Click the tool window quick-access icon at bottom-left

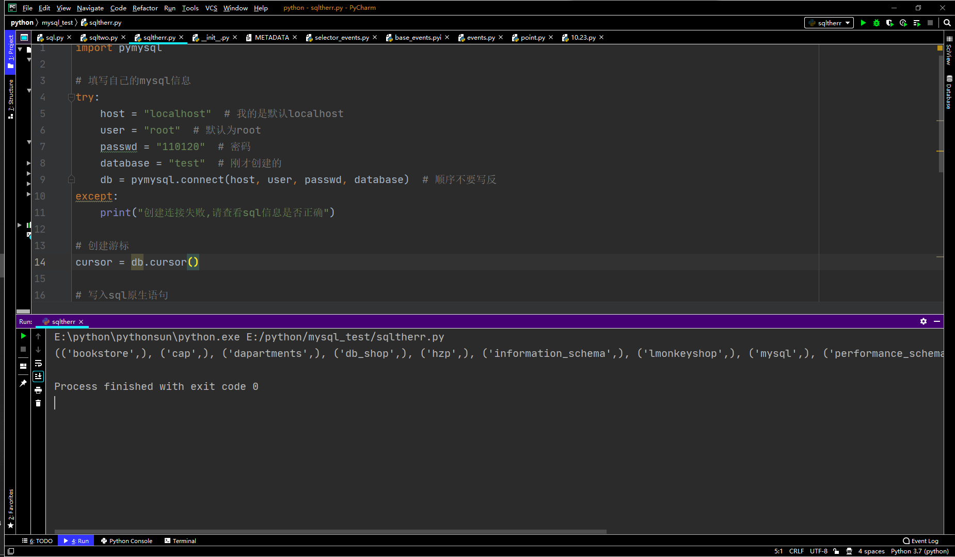point(10,551)
